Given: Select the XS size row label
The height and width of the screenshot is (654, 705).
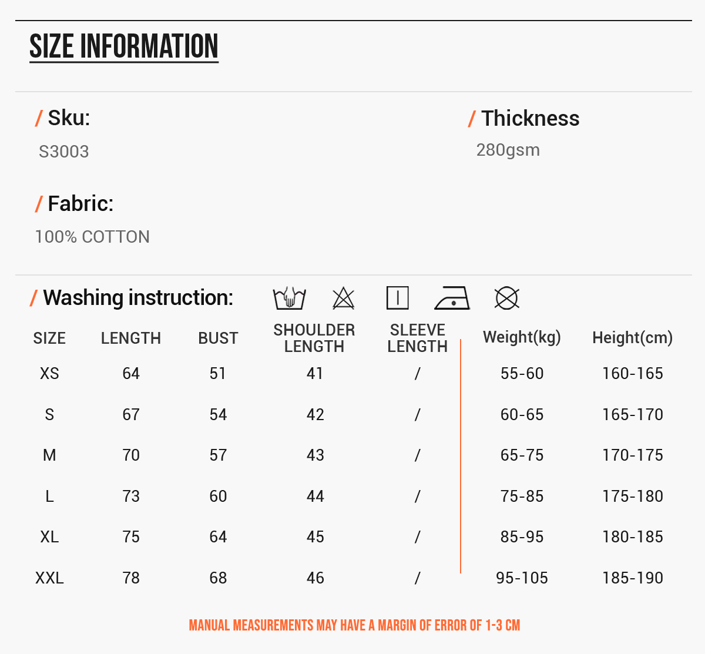Looking at the screenshot, I should coord(49,374).
